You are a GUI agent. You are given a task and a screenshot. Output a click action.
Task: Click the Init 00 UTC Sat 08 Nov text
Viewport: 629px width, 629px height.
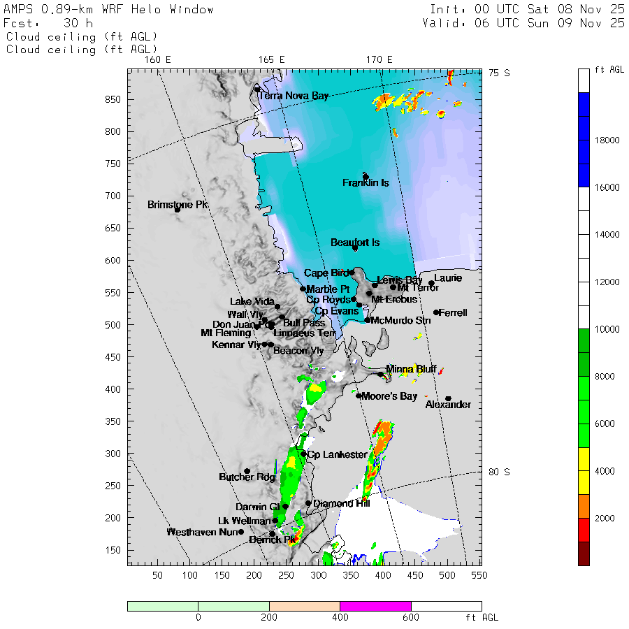click(x=527, y=9)
